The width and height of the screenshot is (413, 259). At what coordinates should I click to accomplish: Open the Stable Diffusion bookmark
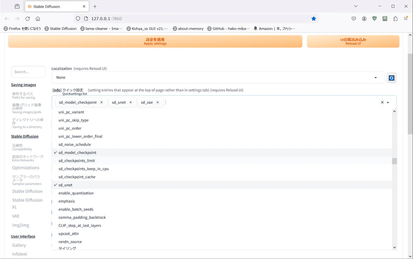60,28
